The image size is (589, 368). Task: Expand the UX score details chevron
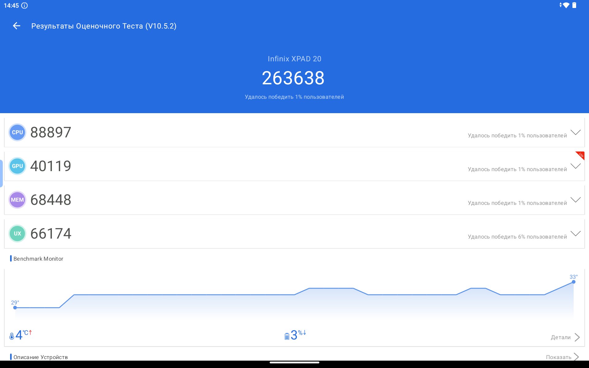tap(576, 234)
